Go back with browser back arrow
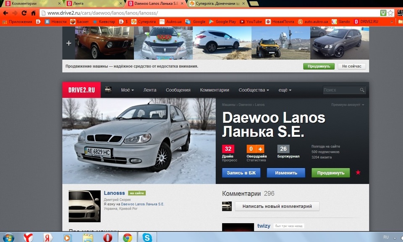Screen dimensions: 403x242 5,13
